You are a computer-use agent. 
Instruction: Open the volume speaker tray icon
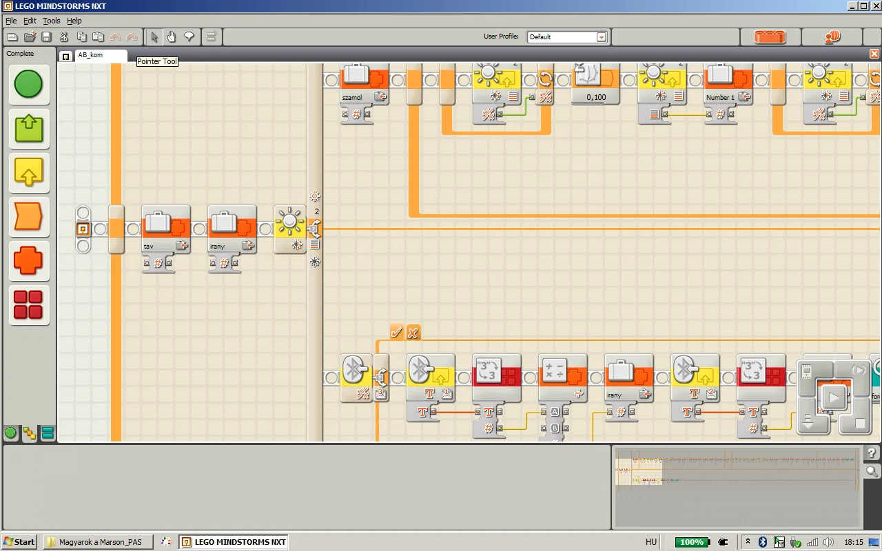(828, 542)
